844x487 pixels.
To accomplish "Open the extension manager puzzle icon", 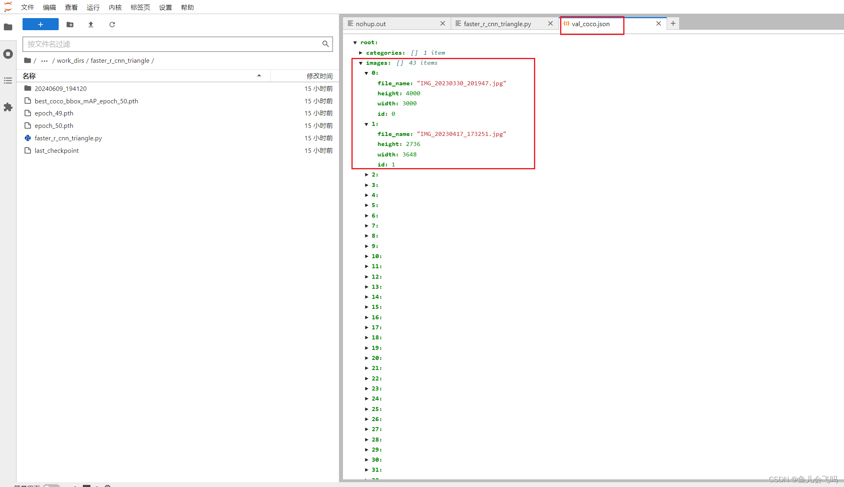I will 8,107.
